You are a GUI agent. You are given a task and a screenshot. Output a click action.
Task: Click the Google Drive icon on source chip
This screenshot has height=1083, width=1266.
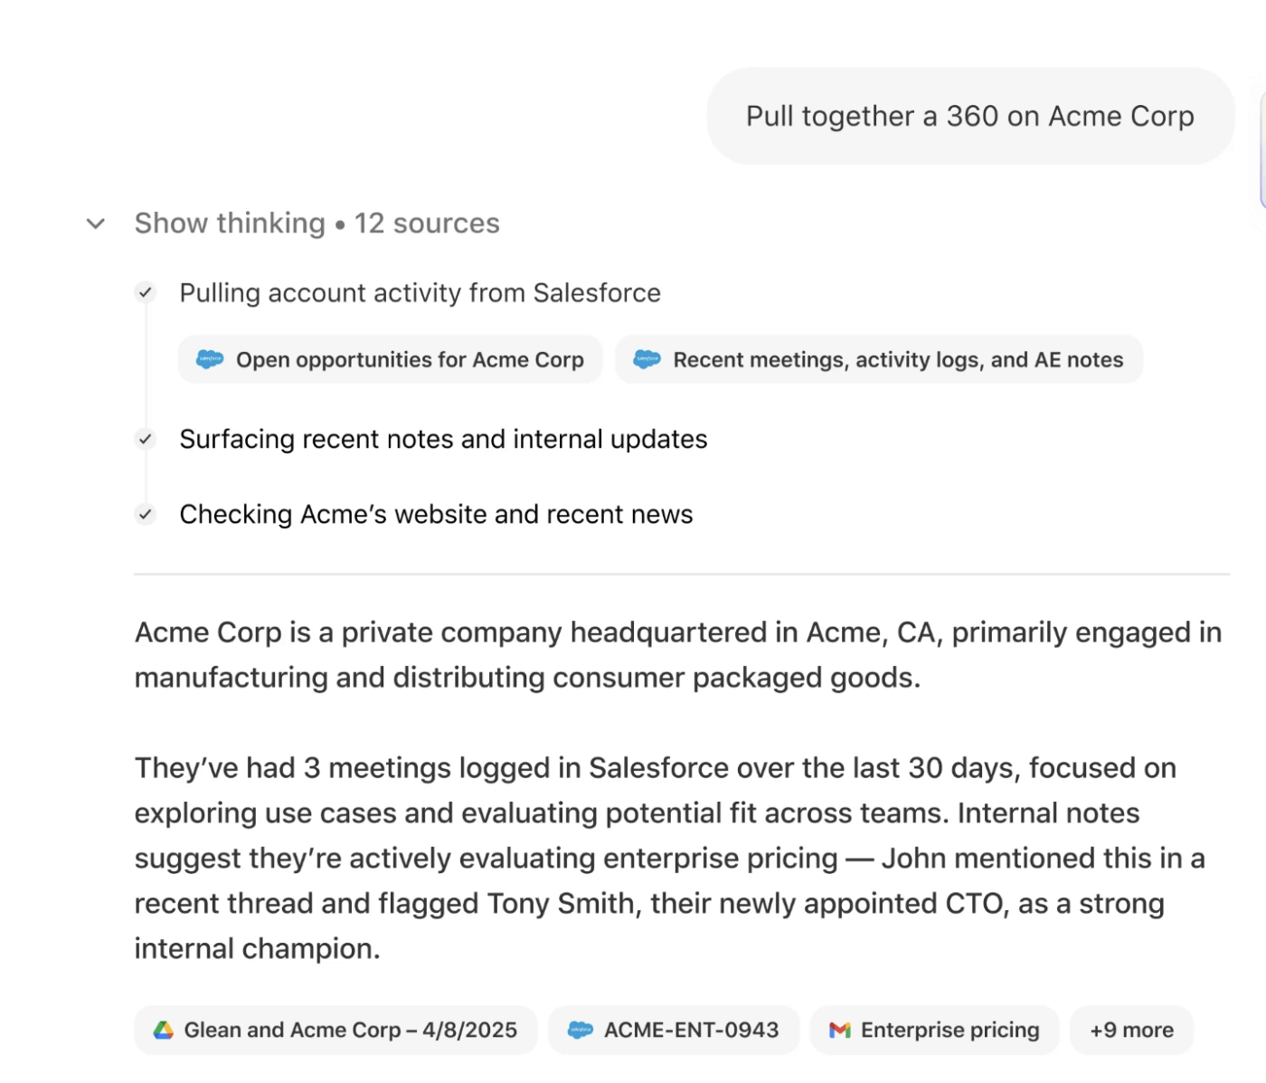pos(164,1030)
